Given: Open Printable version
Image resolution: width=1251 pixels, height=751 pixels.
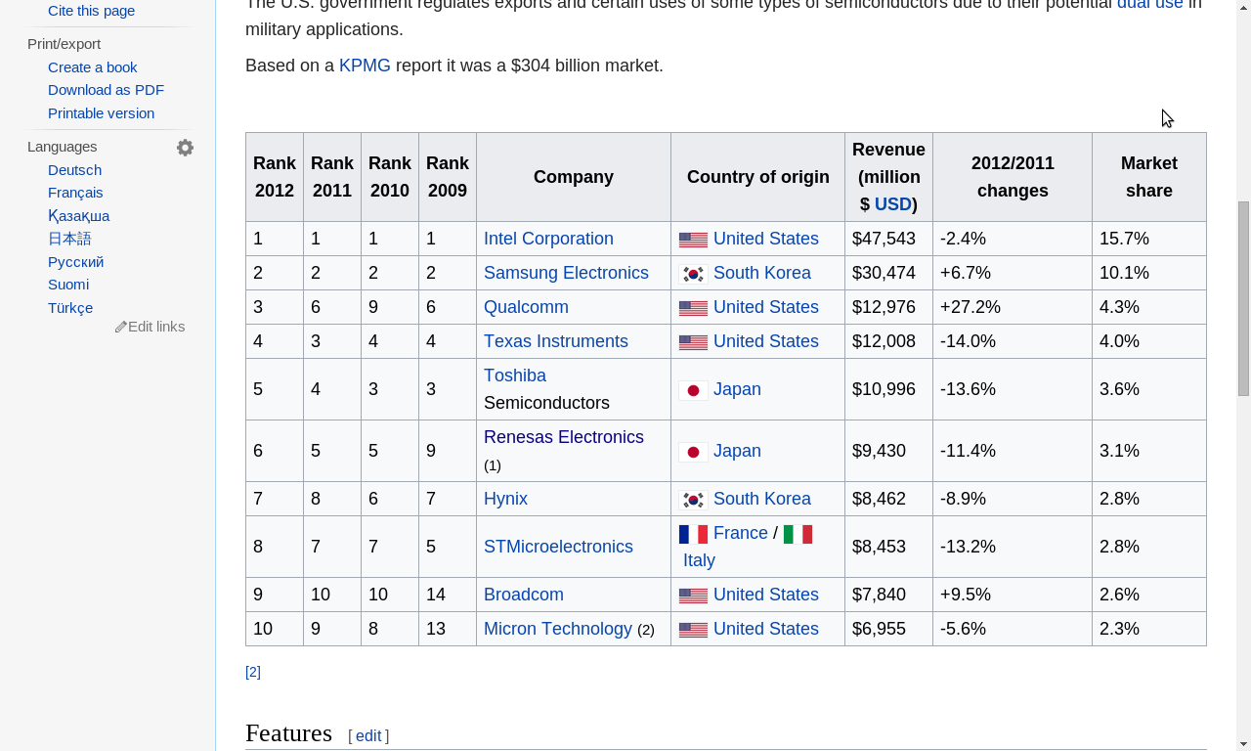Looking at the screenshot, I should click(x=101, y=113).
